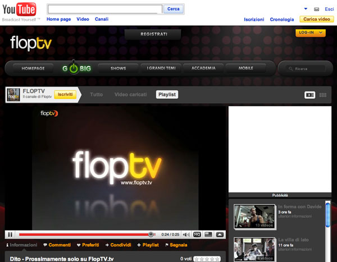
Task: Select I GRANDI TEMI menu item
Action: pyautogui.click(x=161, y=68)
